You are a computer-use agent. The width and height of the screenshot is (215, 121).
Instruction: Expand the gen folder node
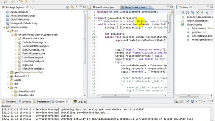click(8, 73)
